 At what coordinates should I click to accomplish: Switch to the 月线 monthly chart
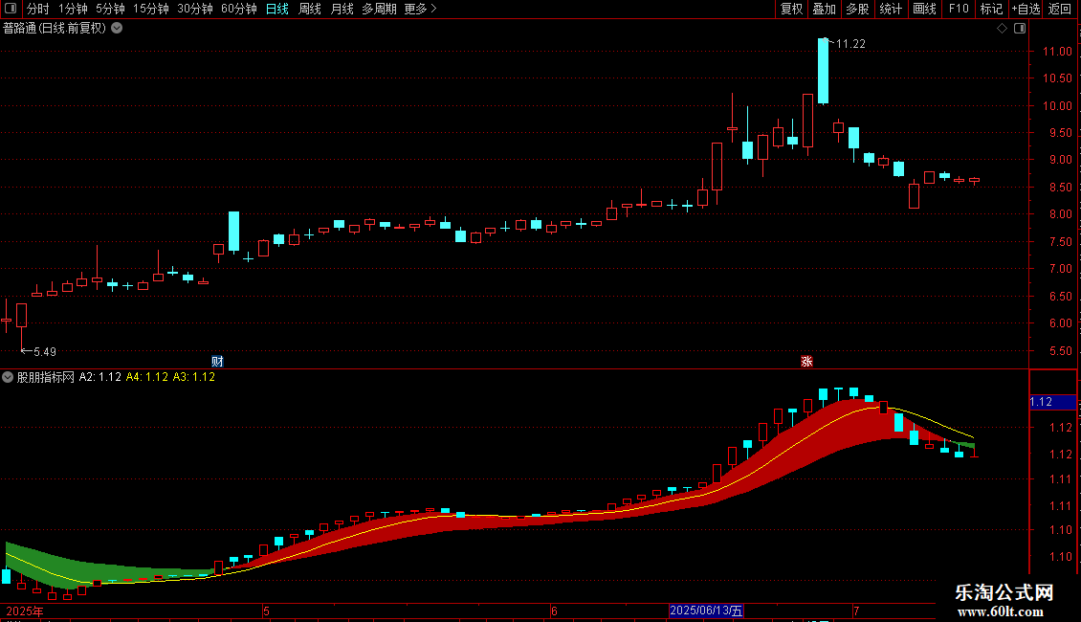click(342, 9)
